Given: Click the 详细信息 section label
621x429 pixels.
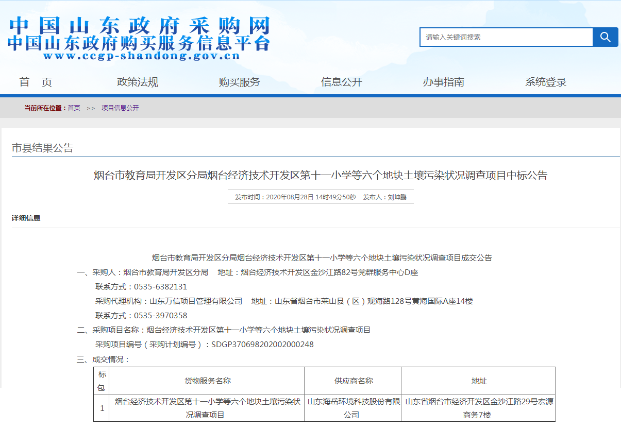Looking at the screenshot, I should [26, 218].
